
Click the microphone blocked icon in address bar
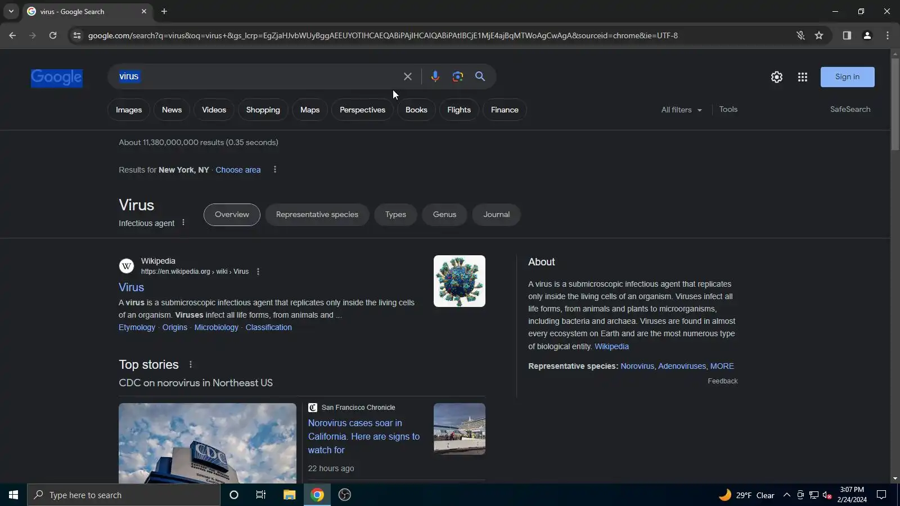click(800, 35)
